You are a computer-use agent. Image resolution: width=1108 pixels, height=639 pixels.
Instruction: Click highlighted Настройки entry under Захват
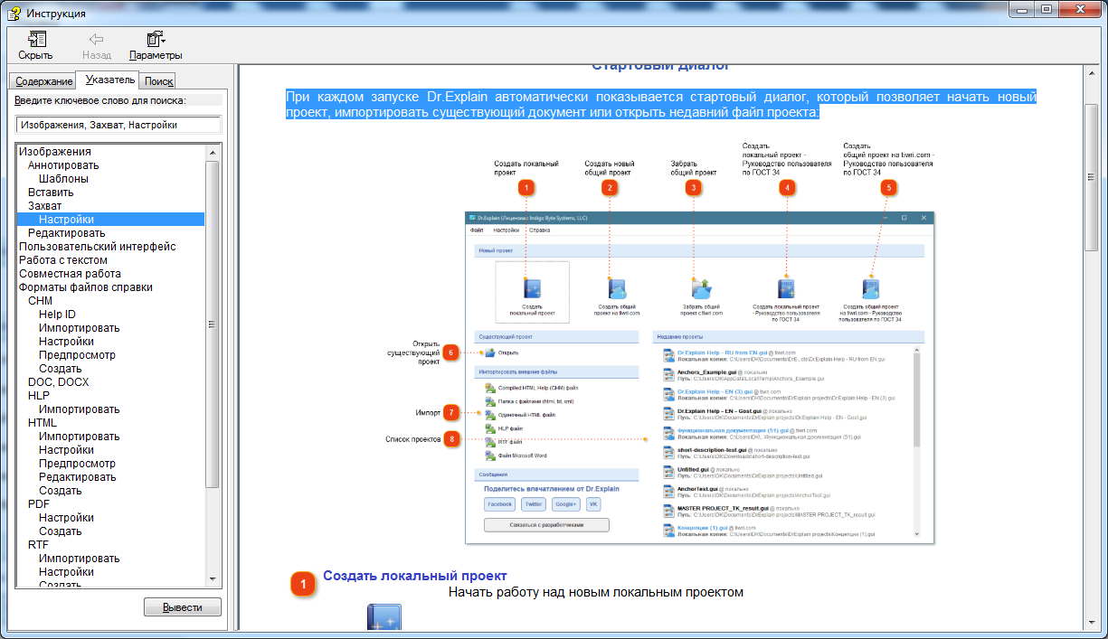tap(110, 220)
